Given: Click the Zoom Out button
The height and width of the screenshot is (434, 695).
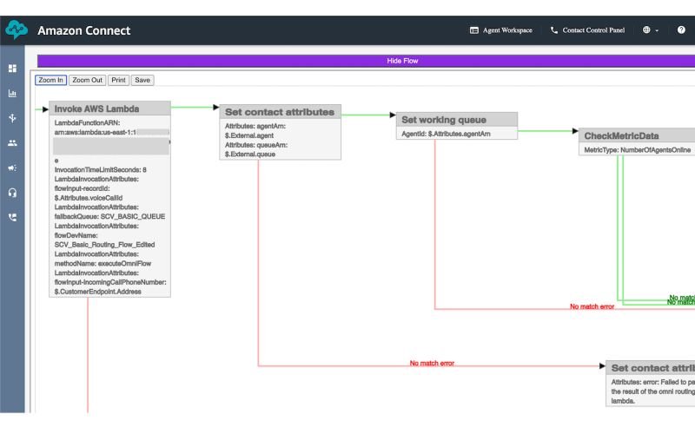Looking at the screenshot, I should click(88, 80).
